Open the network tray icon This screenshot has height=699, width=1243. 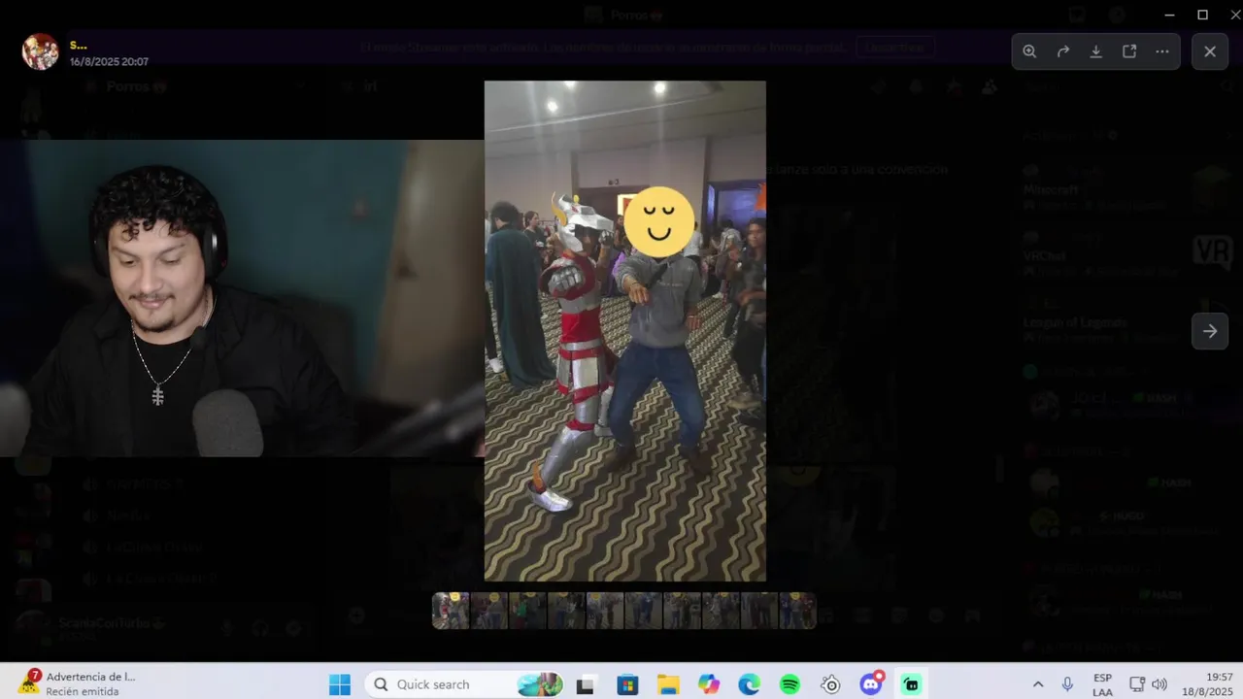pos(1137,684)
